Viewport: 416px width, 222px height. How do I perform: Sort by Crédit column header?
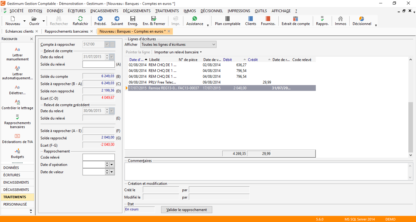coord(259,60)
